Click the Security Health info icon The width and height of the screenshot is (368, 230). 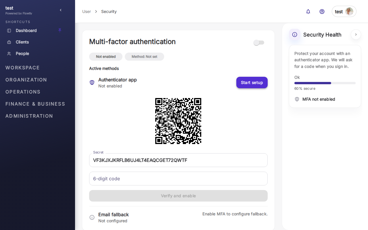coord(295,34)
